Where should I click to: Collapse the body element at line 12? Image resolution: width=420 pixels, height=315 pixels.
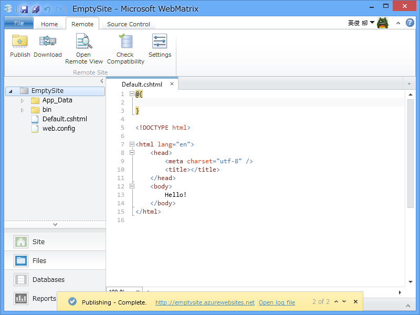(132, 186)
